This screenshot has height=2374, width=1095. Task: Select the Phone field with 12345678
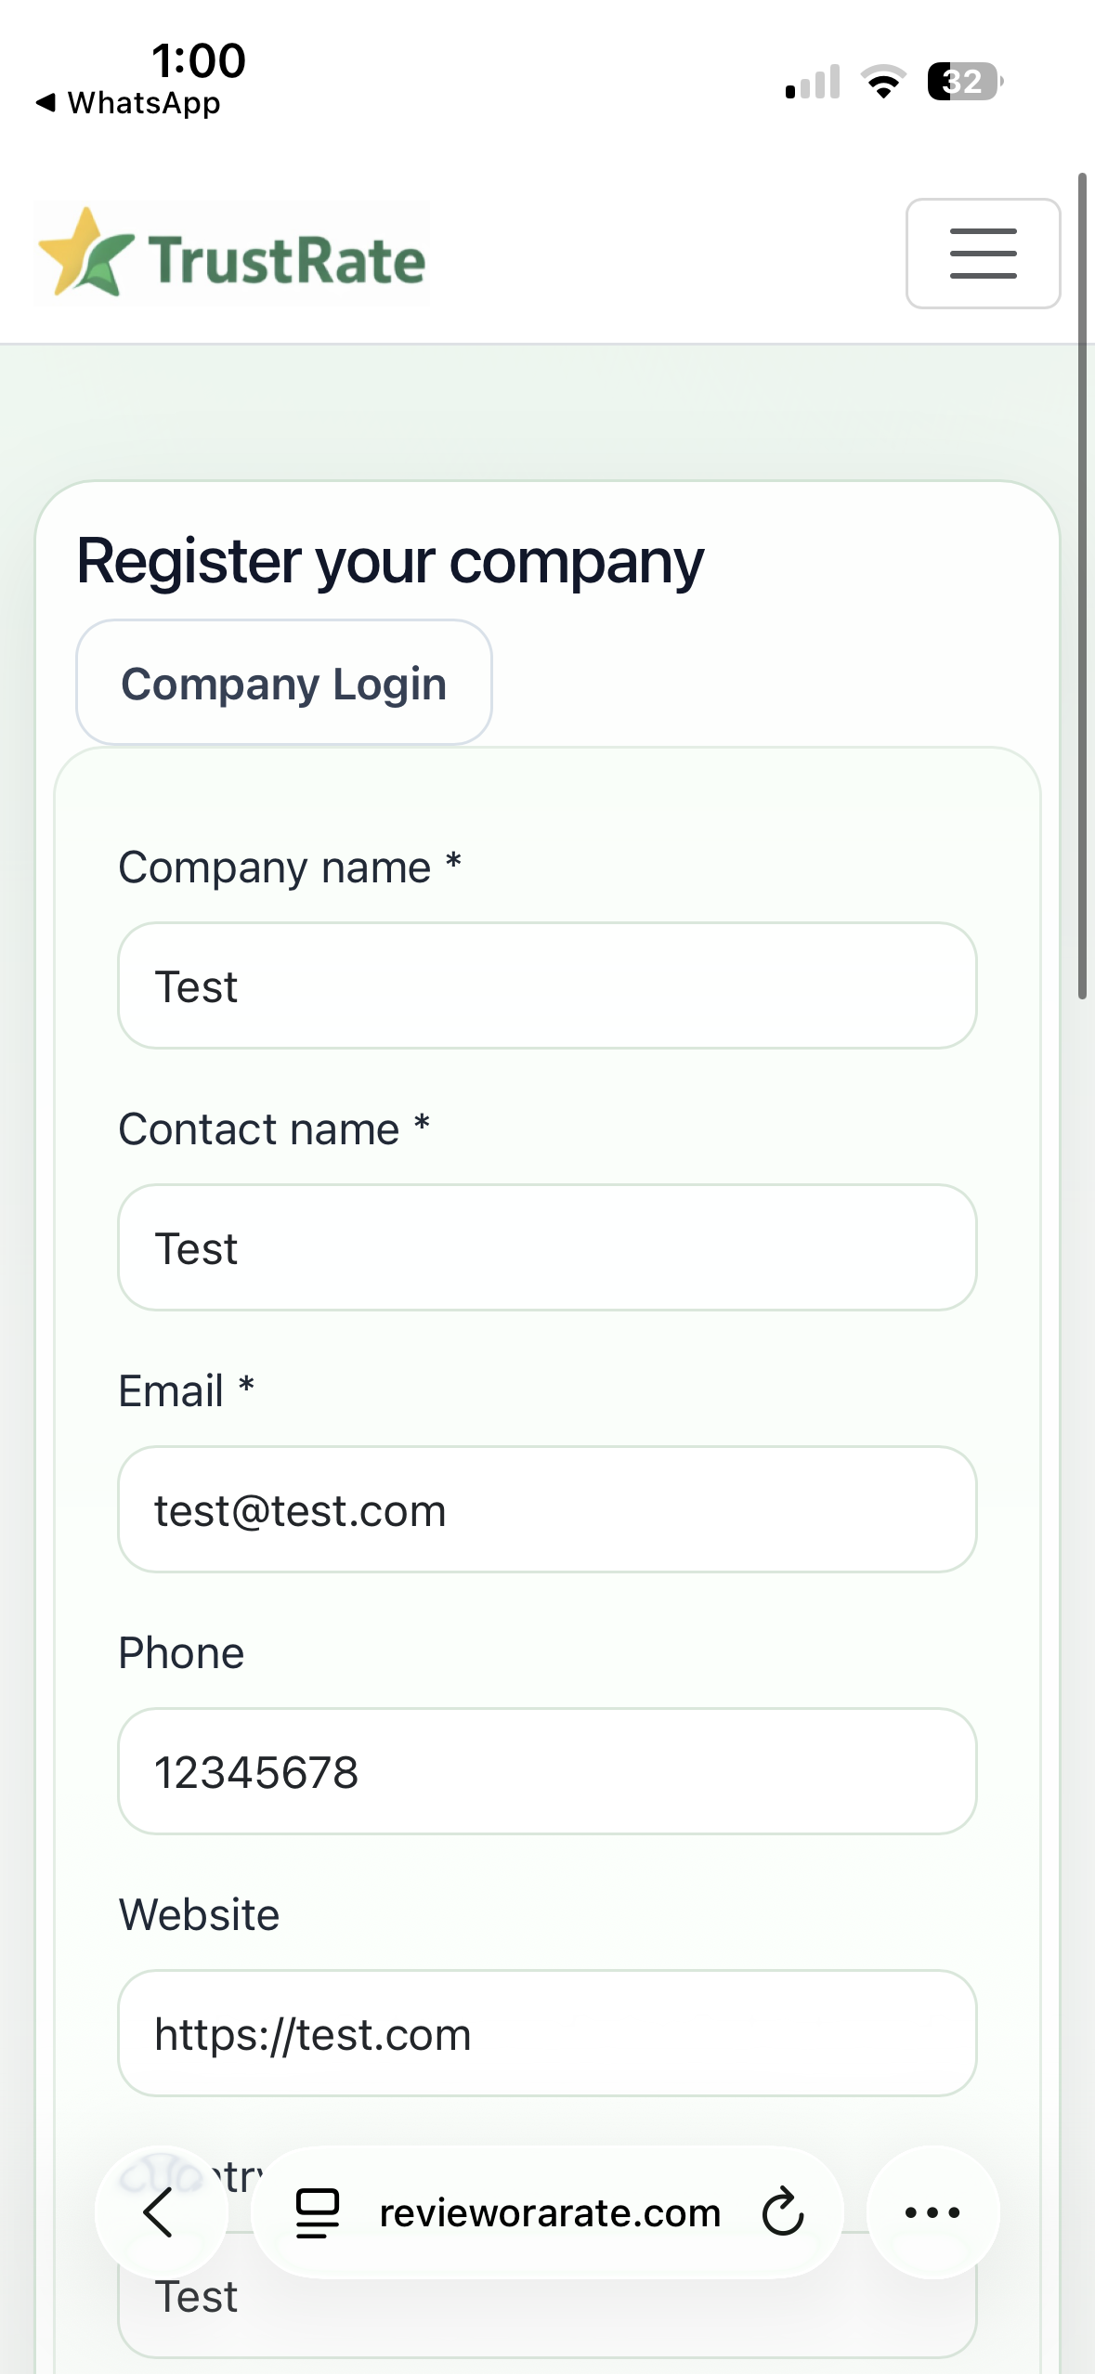point(547,1771)
